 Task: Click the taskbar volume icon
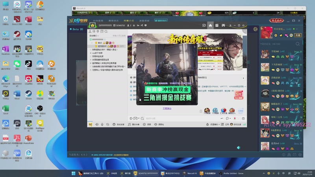point(299,173)
